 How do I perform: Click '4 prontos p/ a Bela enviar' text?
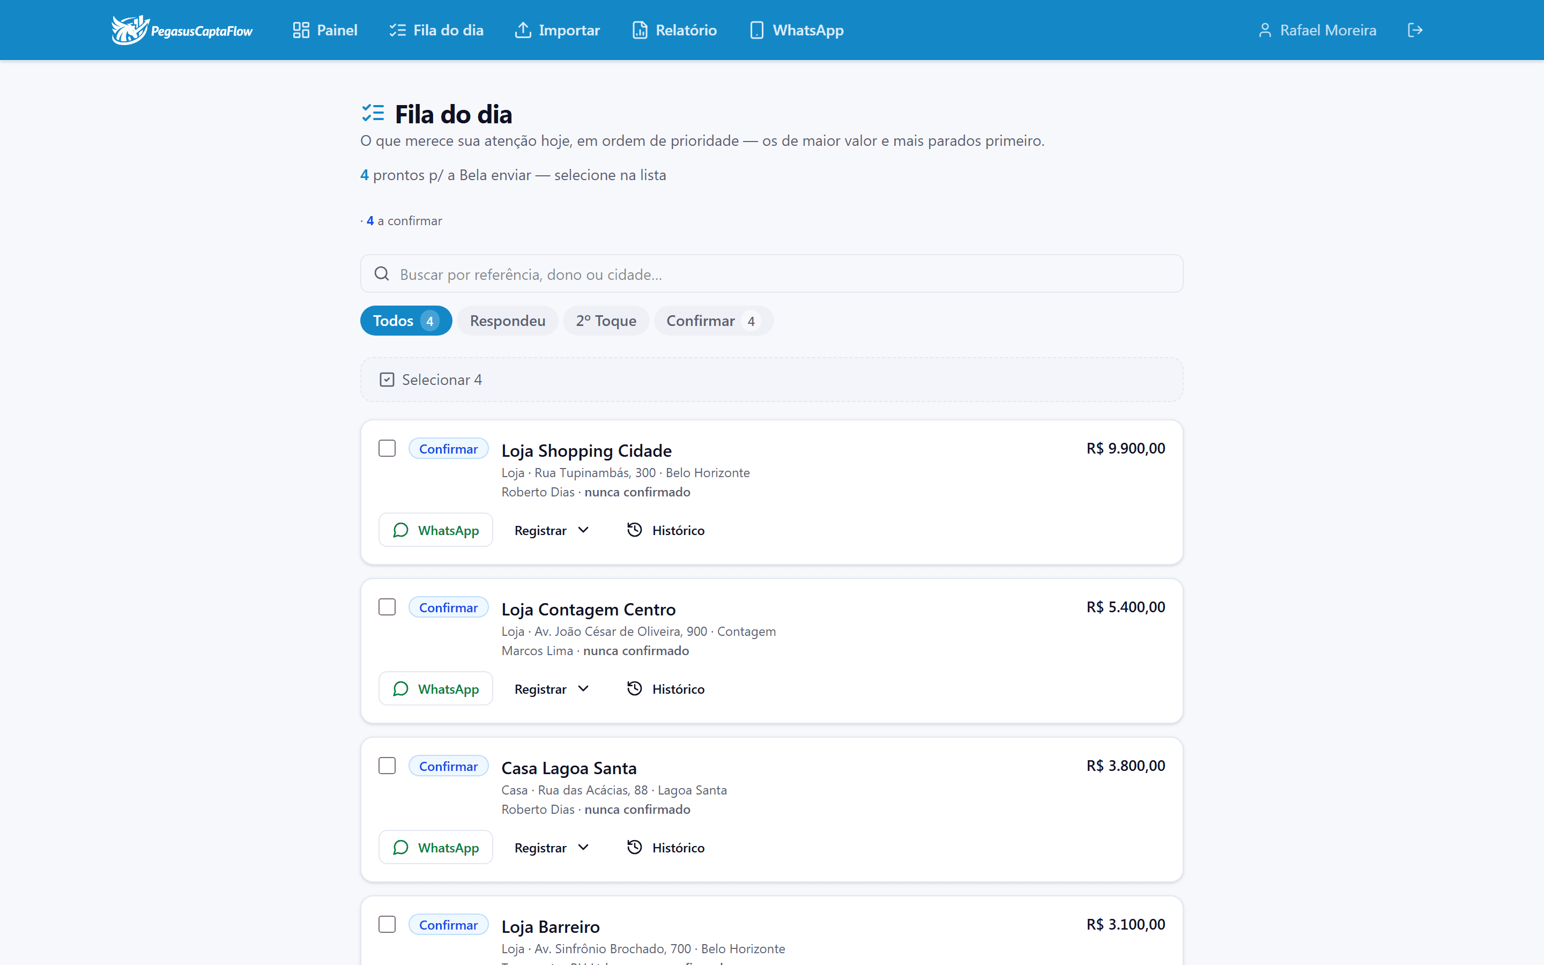[x=446, y=175]
